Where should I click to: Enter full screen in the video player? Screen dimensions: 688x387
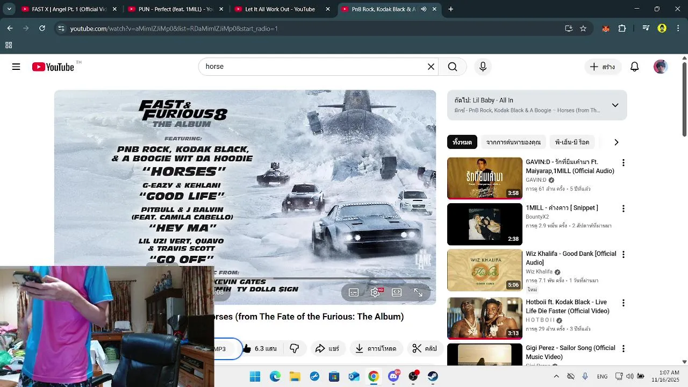[418, 292]
